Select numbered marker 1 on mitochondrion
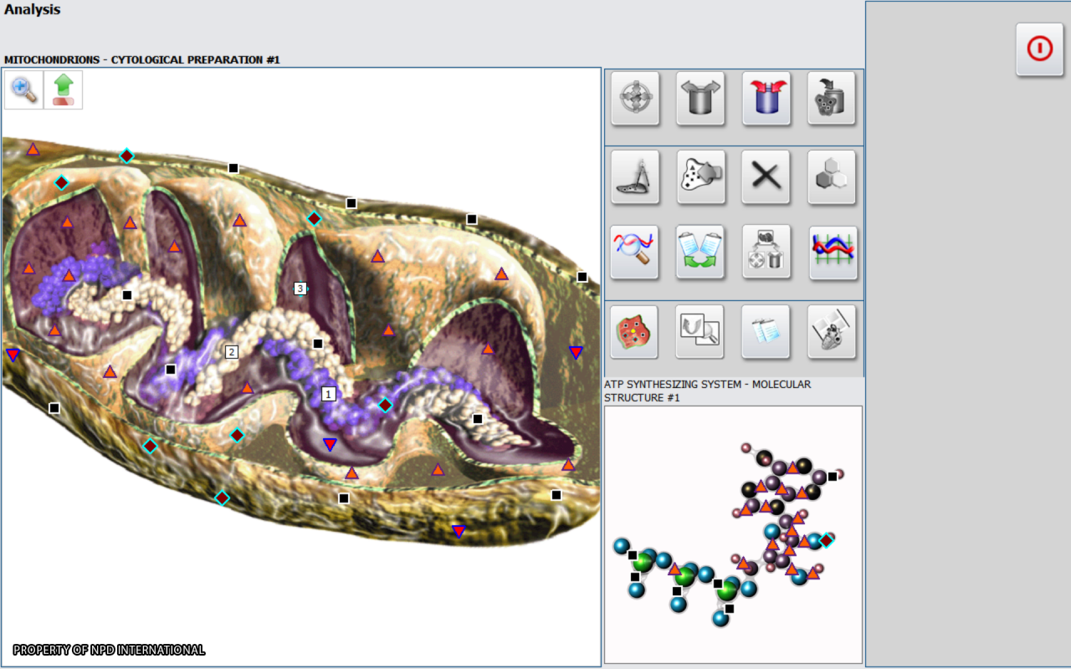 [329, 393]
